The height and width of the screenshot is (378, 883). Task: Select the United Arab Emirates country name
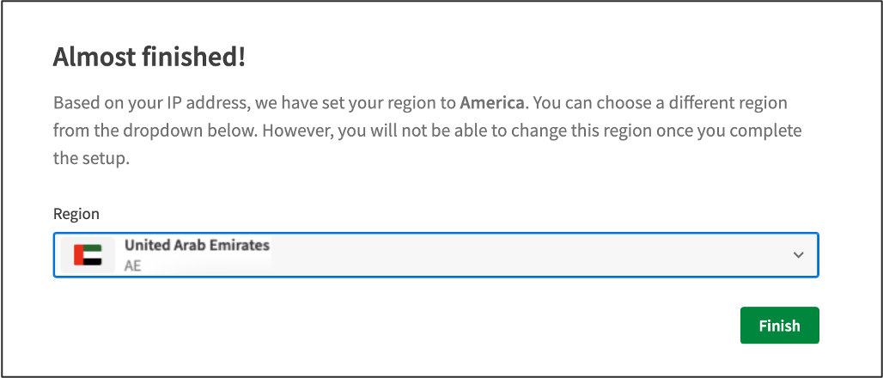pos(197,245)
